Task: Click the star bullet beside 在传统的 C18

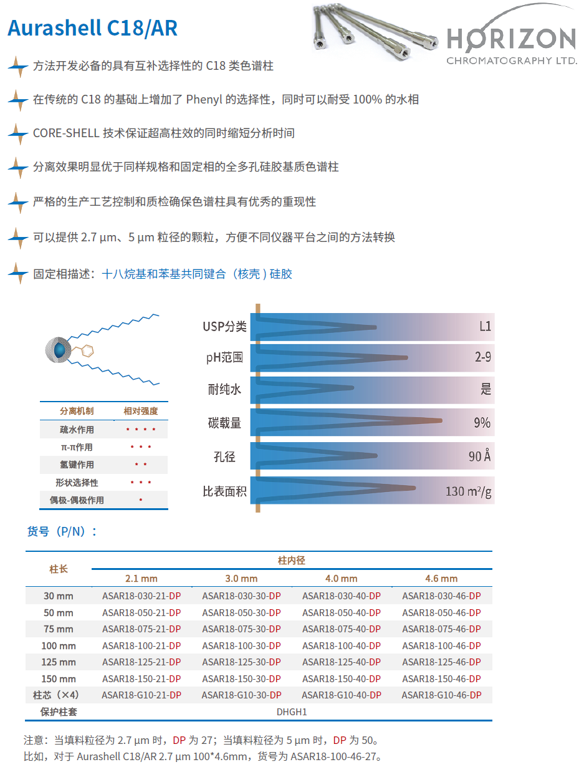Action: point(18,99)
